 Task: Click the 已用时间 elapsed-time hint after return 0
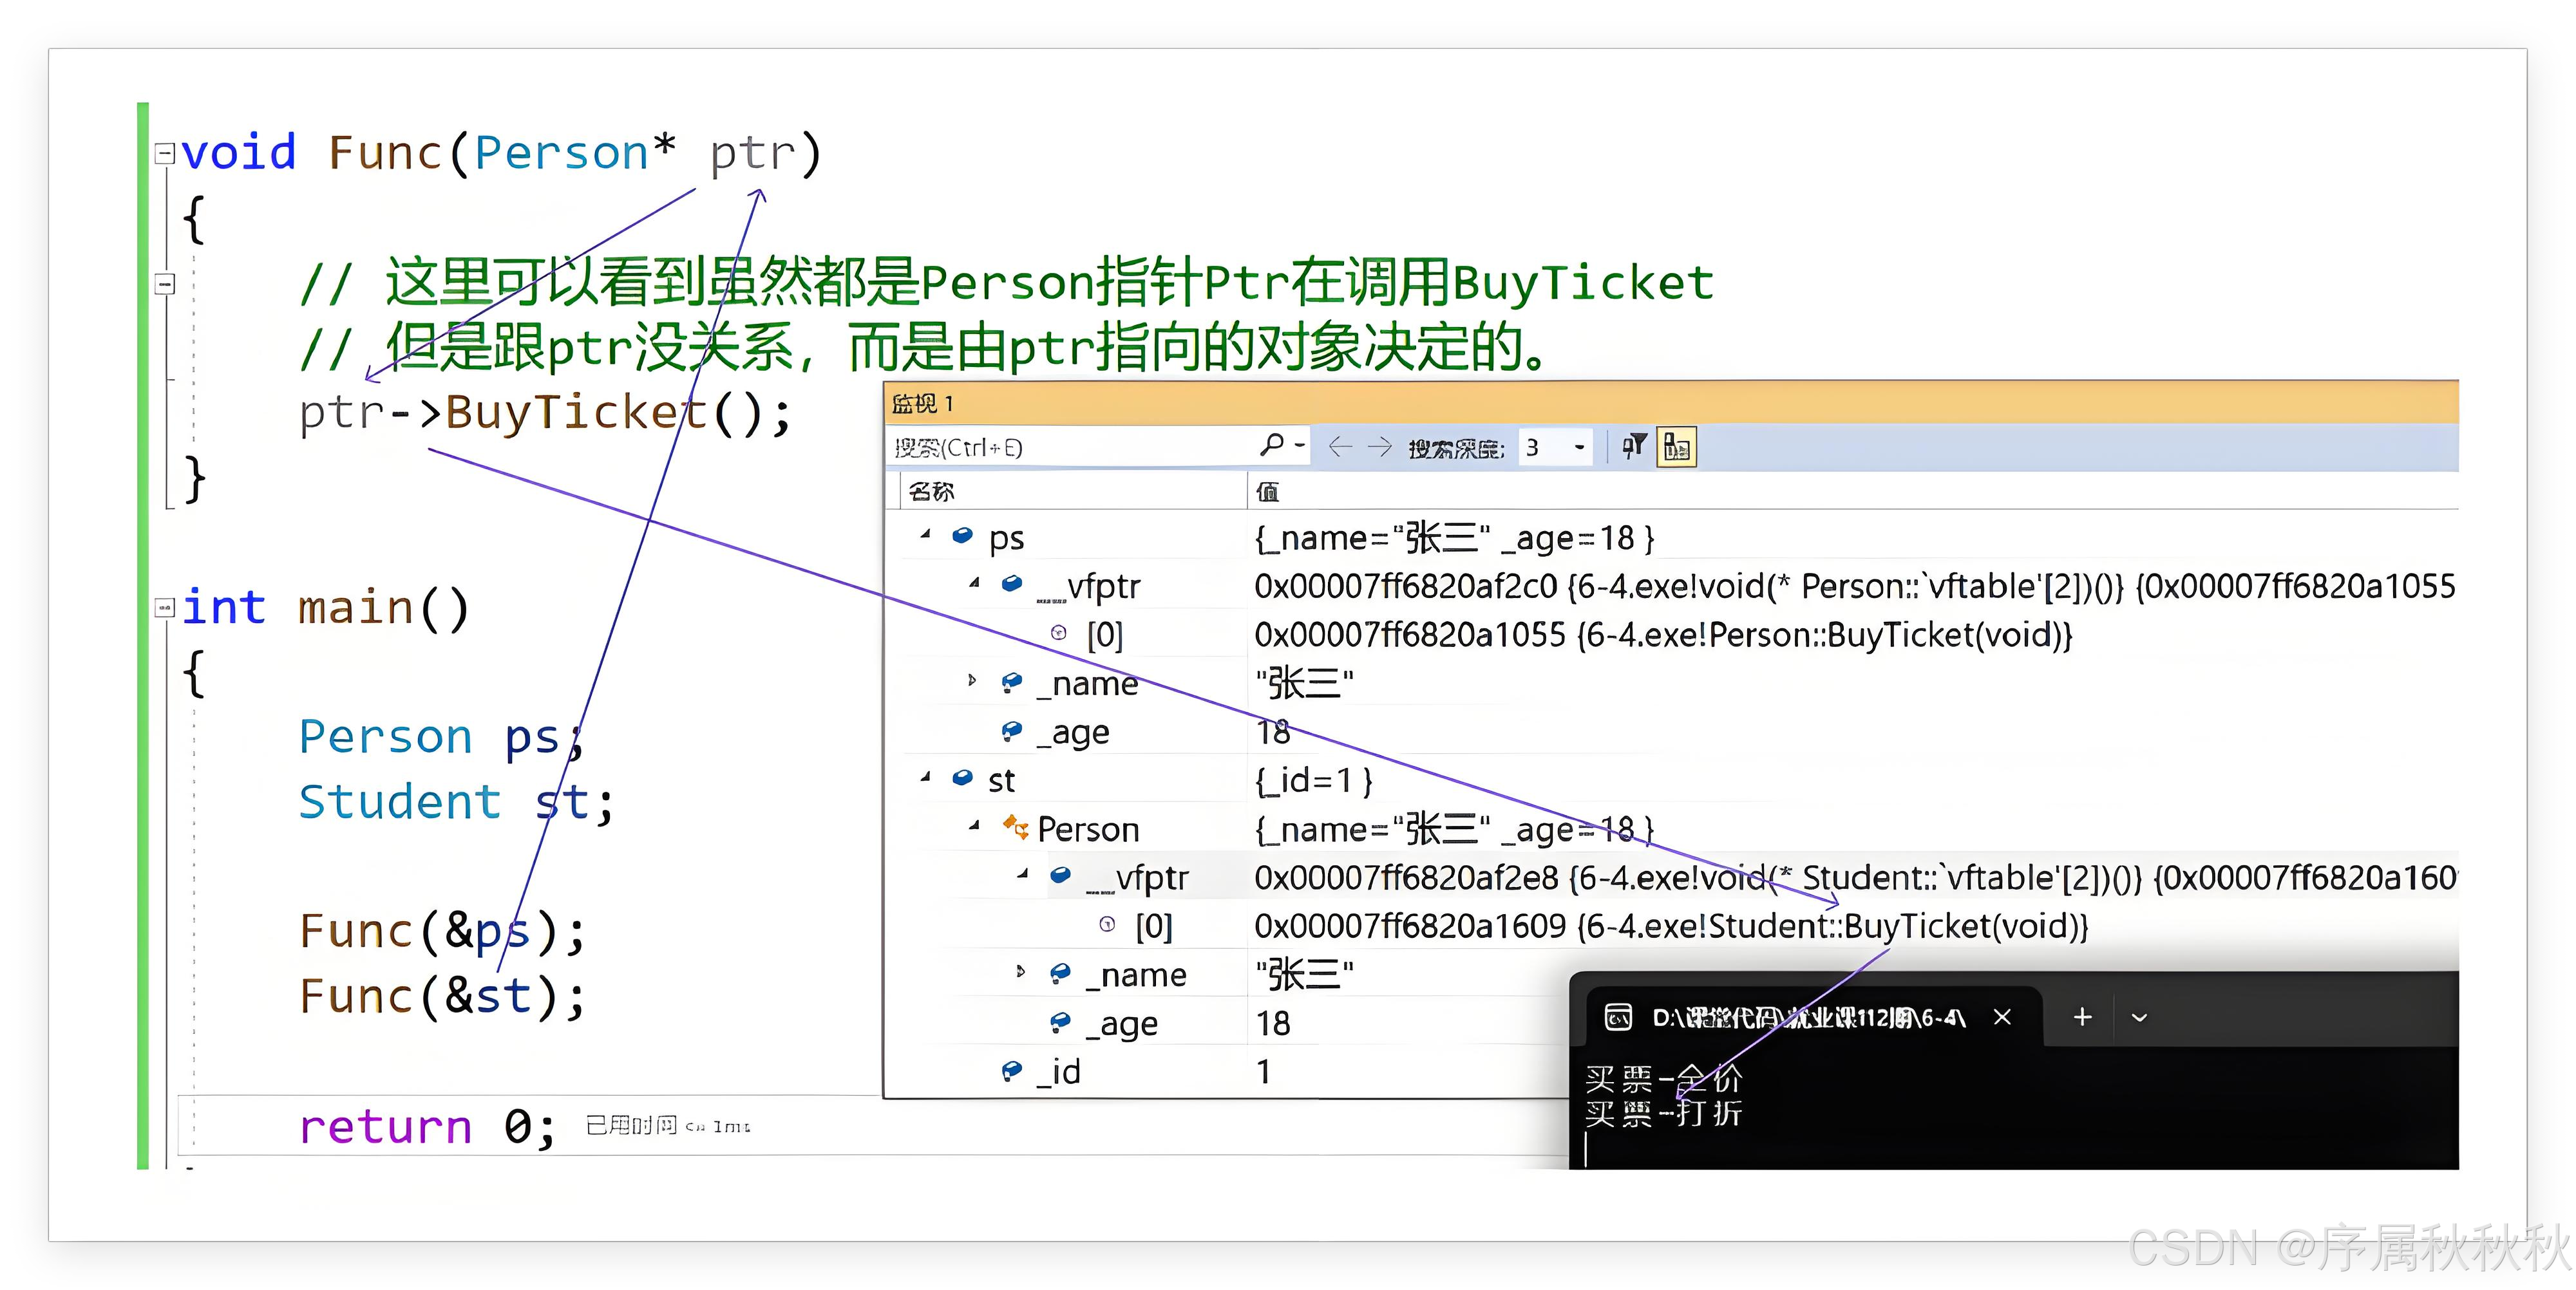667,1125
